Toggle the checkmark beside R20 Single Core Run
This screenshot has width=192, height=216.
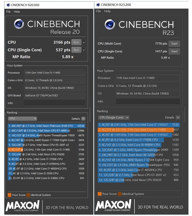[84, 50]
